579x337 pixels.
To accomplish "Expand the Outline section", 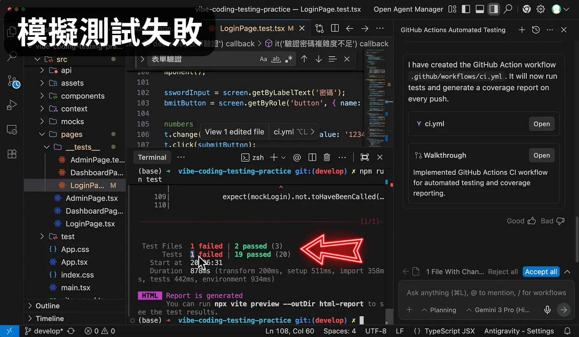I will pyautogui.click(x=75, y=306).
